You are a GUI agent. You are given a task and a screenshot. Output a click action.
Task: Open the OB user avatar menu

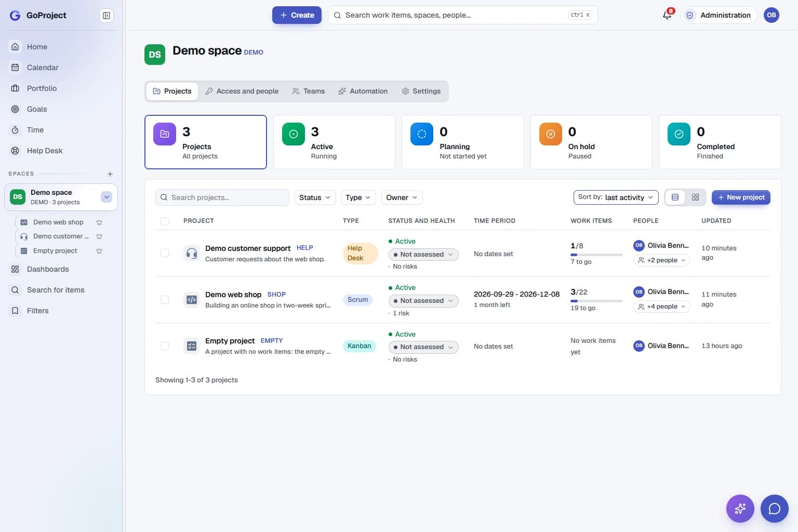[772, 15]
